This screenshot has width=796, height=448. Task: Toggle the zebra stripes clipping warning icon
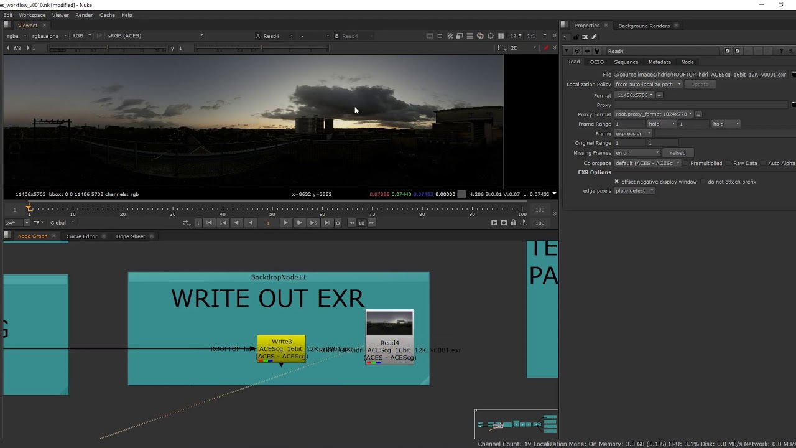(x=450, y=35)
